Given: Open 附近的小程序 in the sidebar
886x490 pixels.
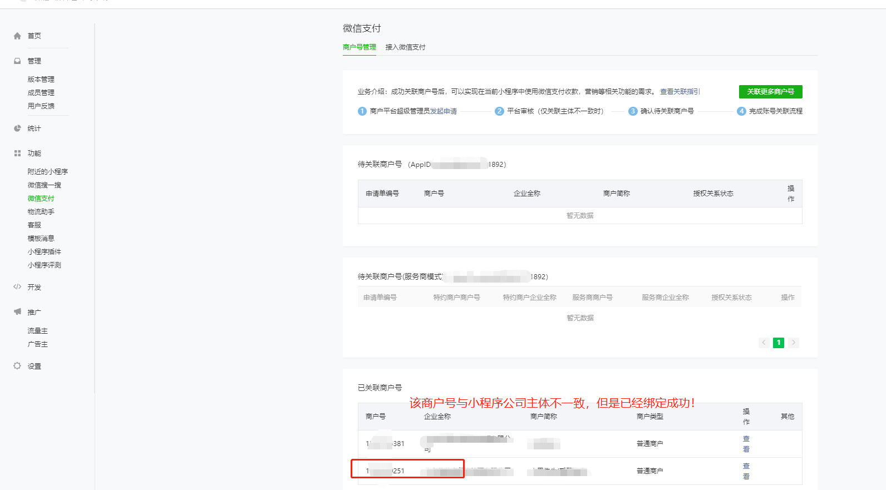Looking at the screenshot, I should coord(48,172).
